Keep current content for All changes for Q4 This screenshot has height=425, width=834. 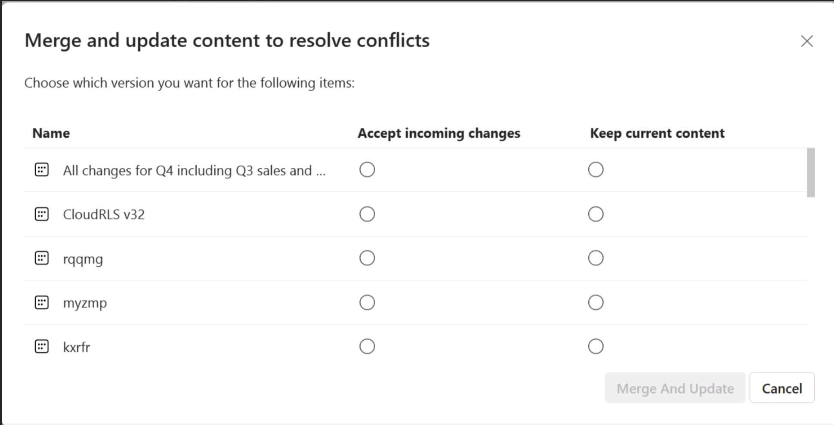point(596,170)
